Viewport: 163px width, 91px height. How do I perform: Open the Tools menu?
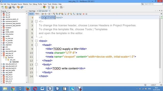point(49,4)
